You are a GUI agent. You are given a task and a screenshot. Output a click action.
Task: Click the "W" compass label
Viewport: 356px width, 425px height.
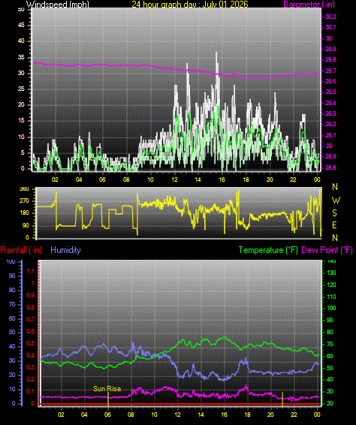(x=336, y=200)
